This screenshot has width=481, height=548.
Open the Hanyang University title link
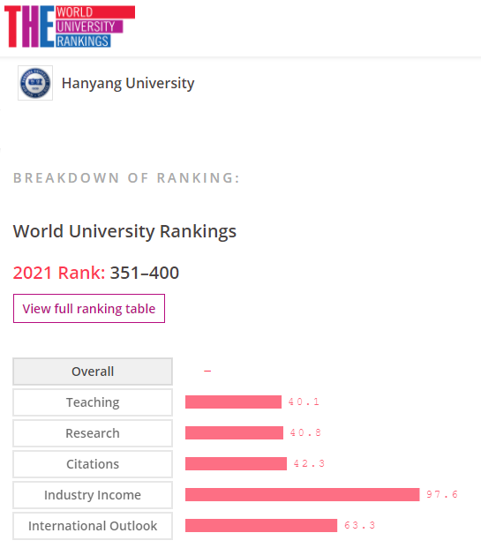tap(128, 83)
